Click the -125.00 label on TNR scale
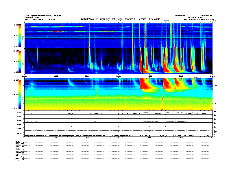This screenshot has height=177, width=229. [x=15, y=80]
